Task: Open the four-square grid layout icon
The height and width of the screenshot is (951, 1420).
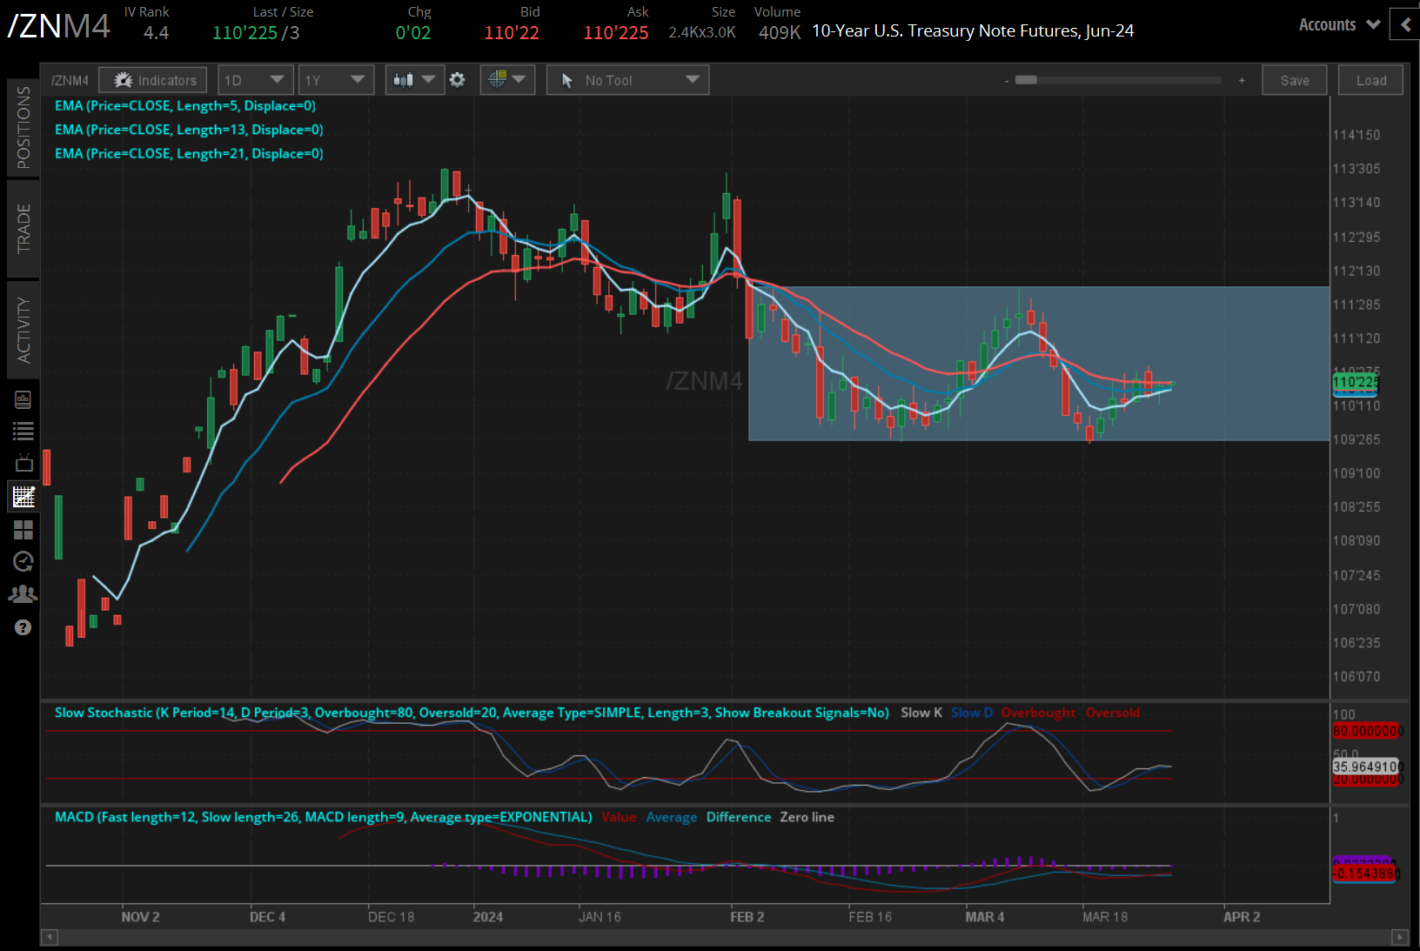Action: click(23, 529)
